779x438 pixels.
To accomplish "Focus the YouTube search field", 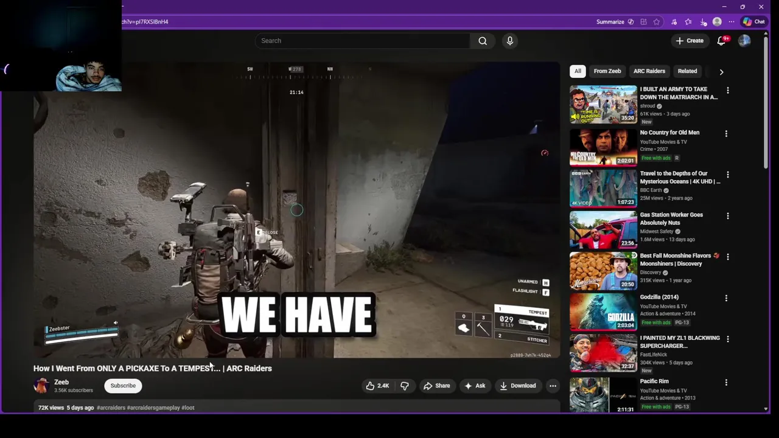I will (x=363, y=41).
